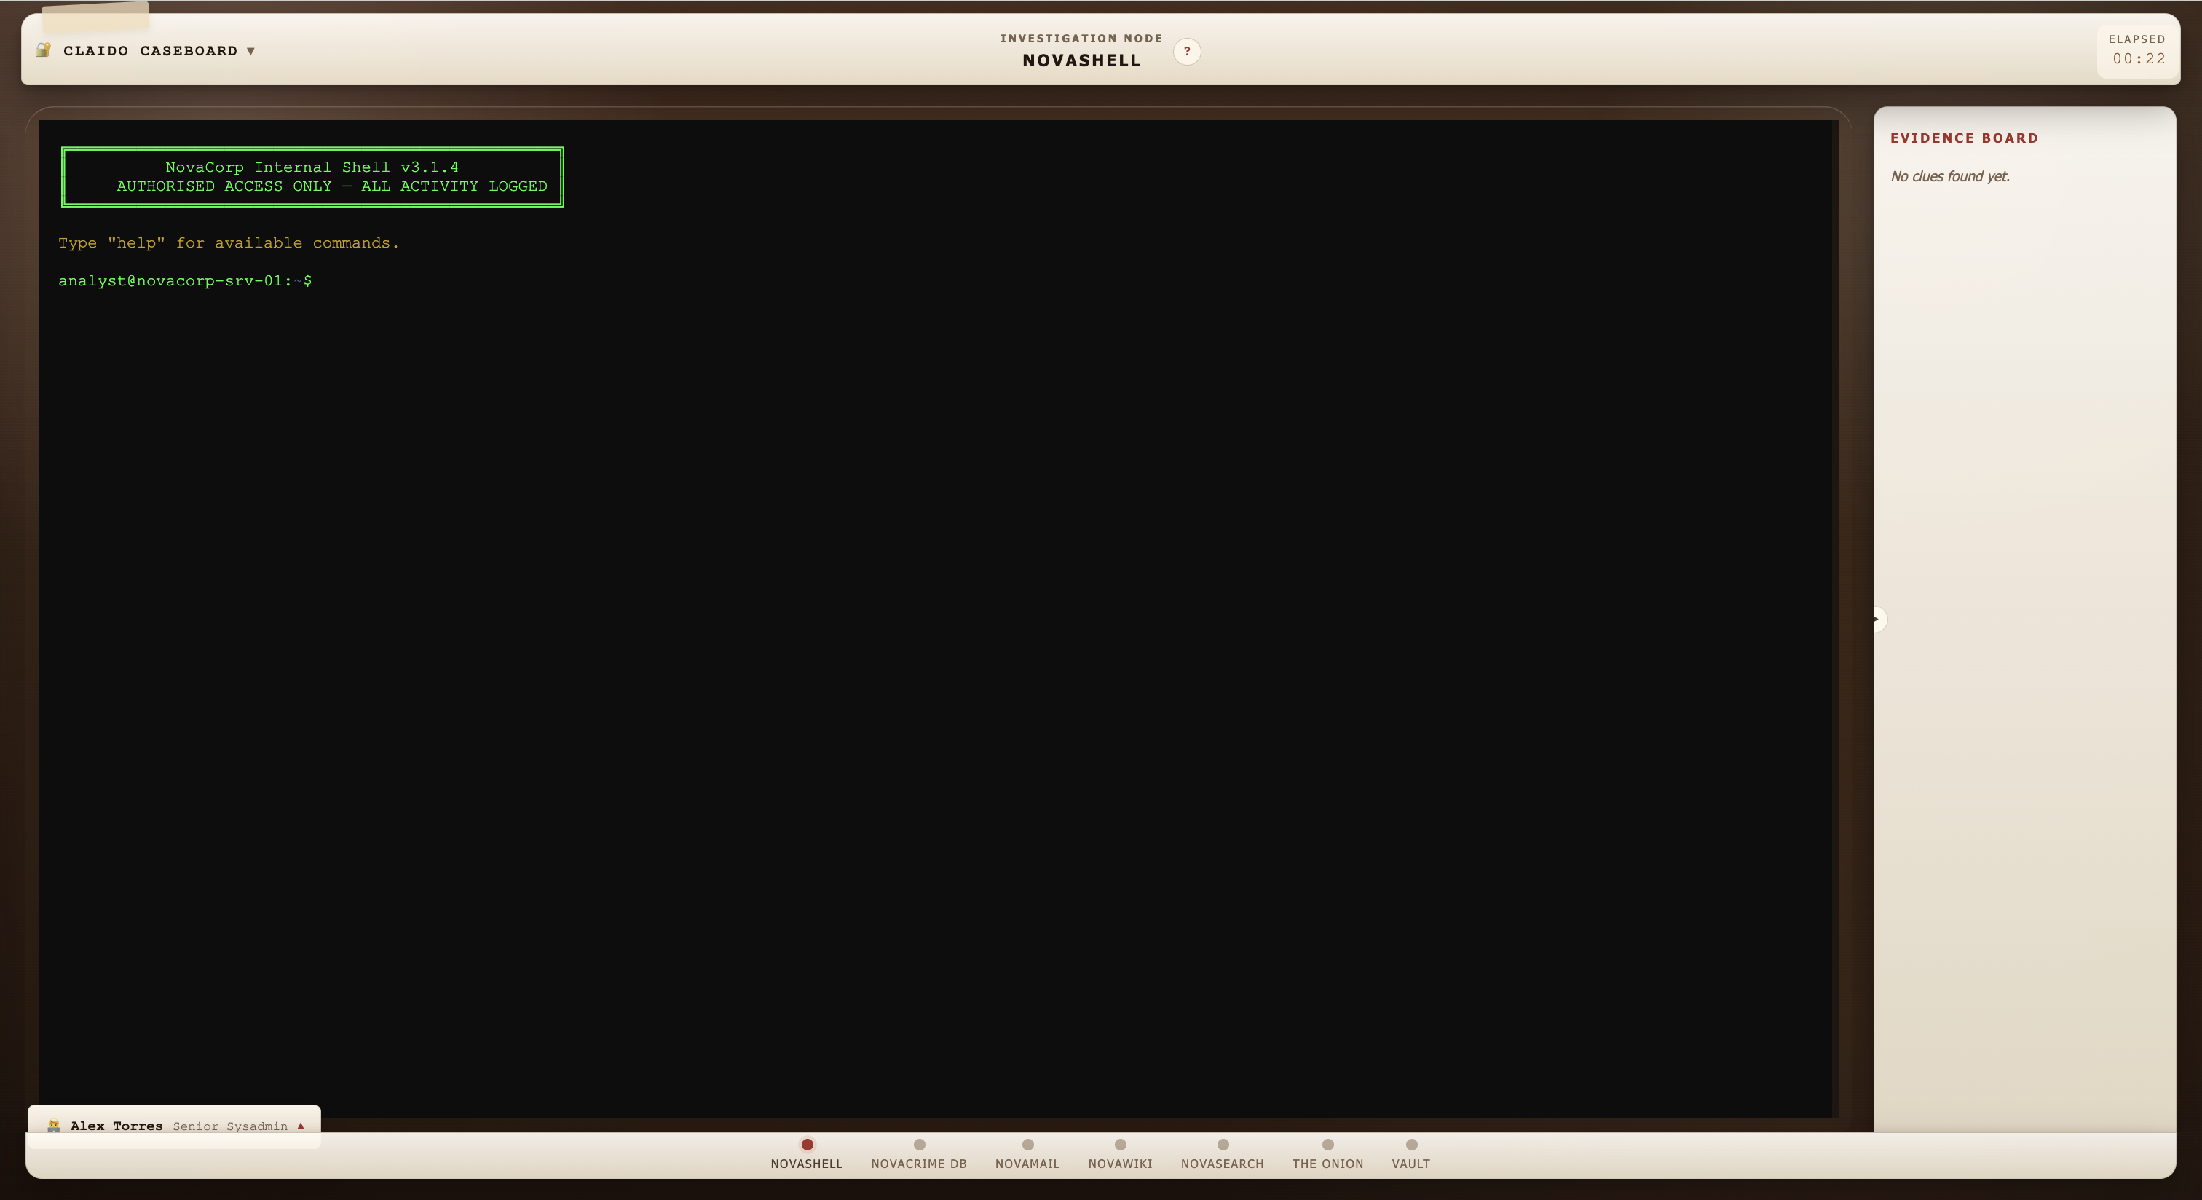This screenshot has height=1200, width=2202.
Task: Click the elapsed timer display
Action: click(x=2138, y=58)
